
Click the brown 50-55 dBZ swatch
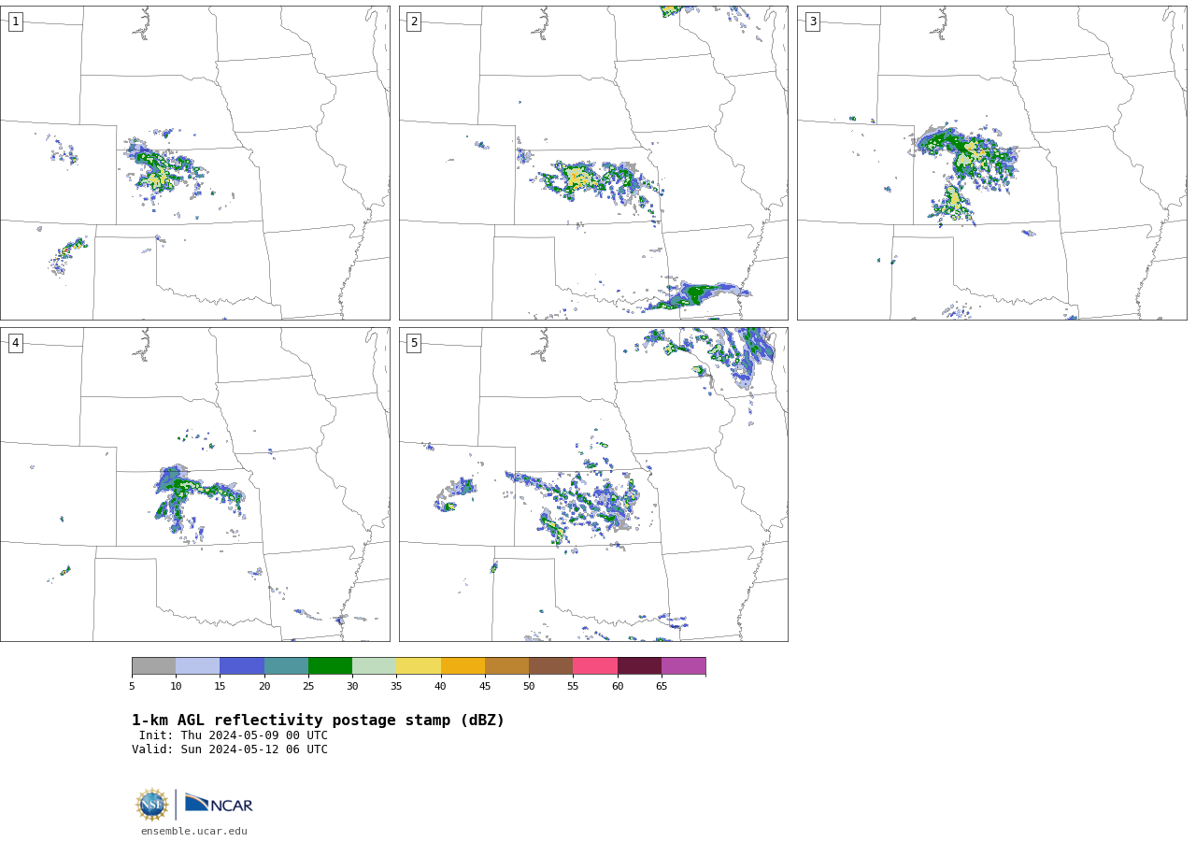[x=550, y=665]
